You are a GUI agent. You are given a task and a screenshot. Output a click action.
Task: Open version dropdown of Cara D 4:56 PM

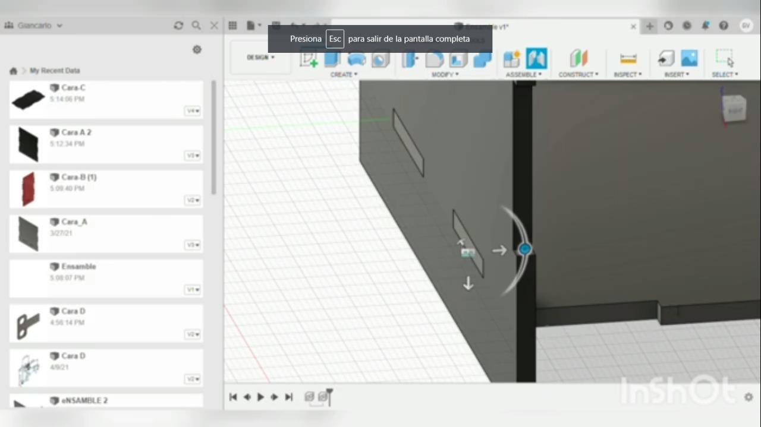193,334
